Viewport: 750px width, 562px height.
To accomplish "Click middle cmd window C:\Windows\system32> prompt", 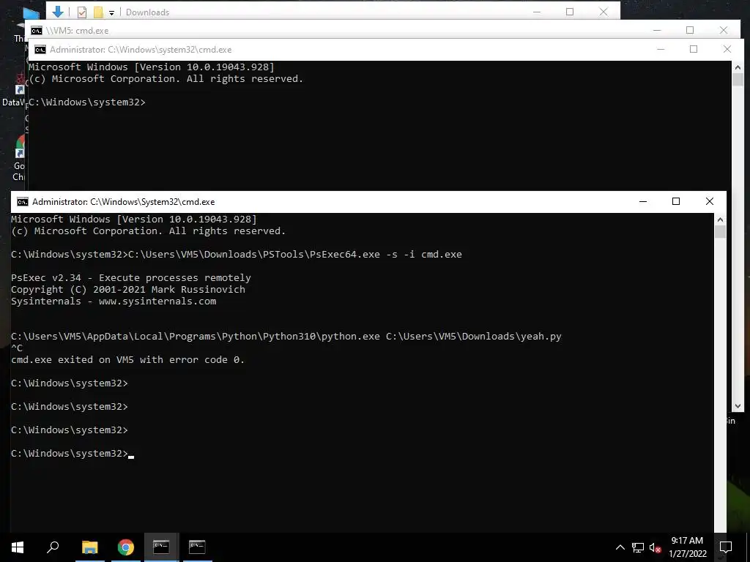I will [x=87, y=102].
